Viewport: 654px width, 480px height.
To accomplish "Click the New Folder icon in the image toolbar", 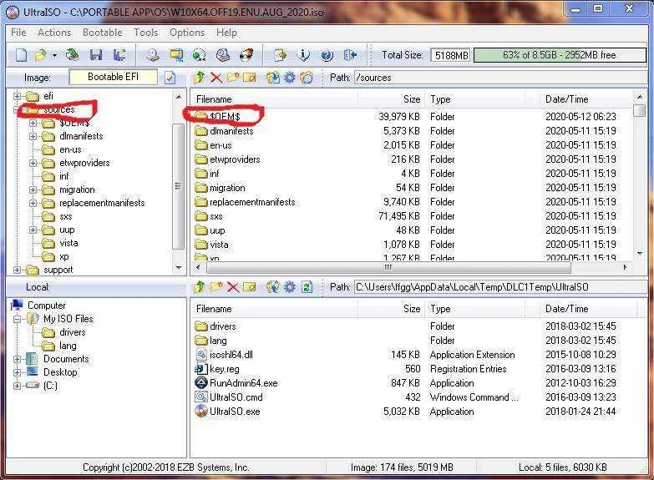I will pyautogui.click(x=233, y=77).
